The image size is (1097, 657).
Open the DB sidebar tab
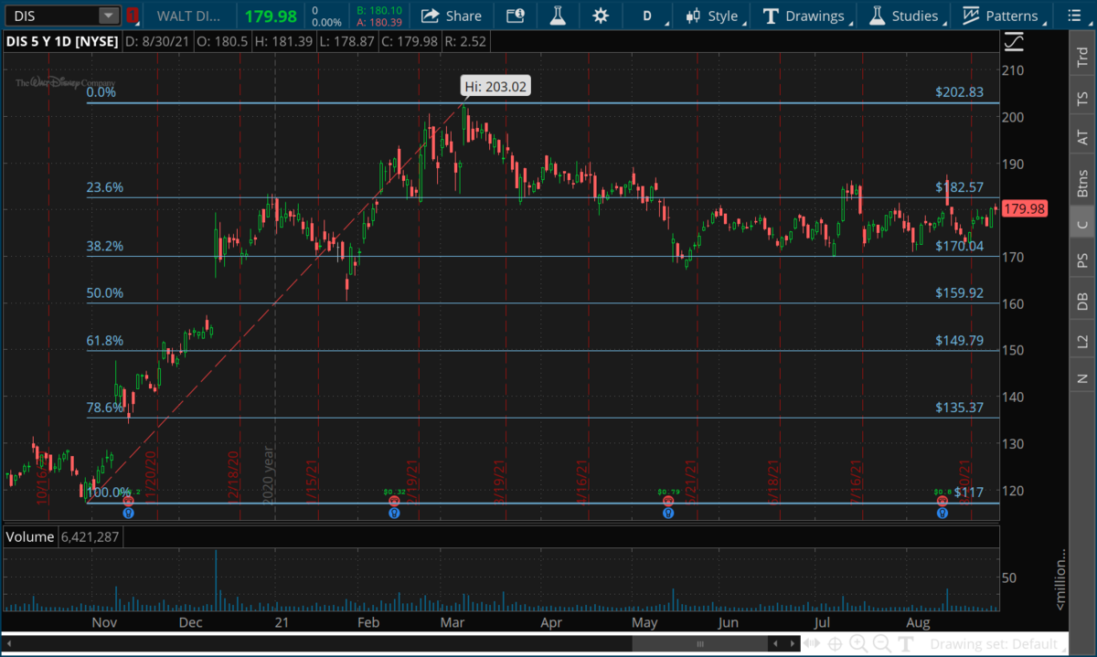(x=1082, y=302)
